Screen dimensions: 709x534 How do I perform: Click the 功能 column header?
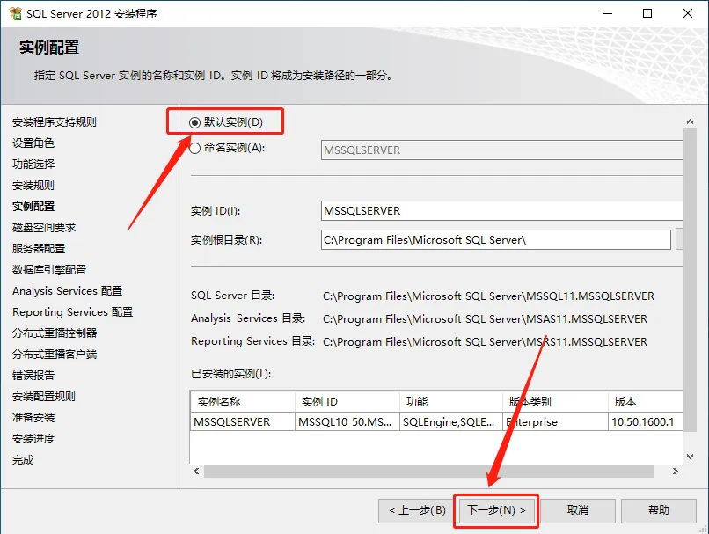[x=450, y=401]
